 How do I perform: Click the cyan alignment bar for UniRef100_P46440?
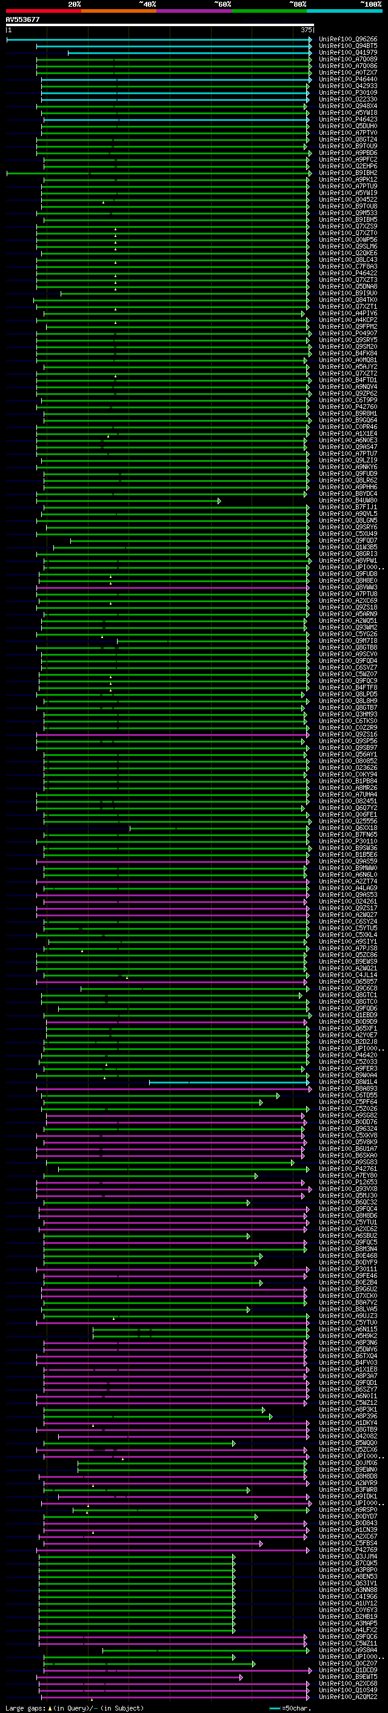coord(176,80)
